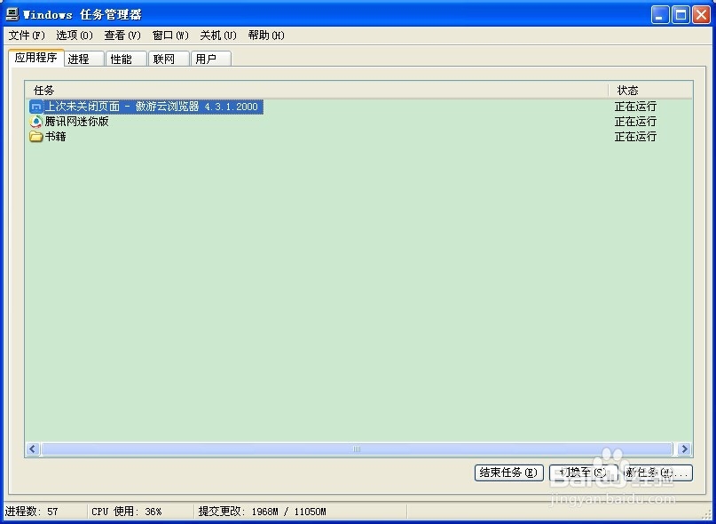Screen dimensions: 716x524
Task: Click the 腾讯网迷你版 app icon
Action: click(35, 122)
